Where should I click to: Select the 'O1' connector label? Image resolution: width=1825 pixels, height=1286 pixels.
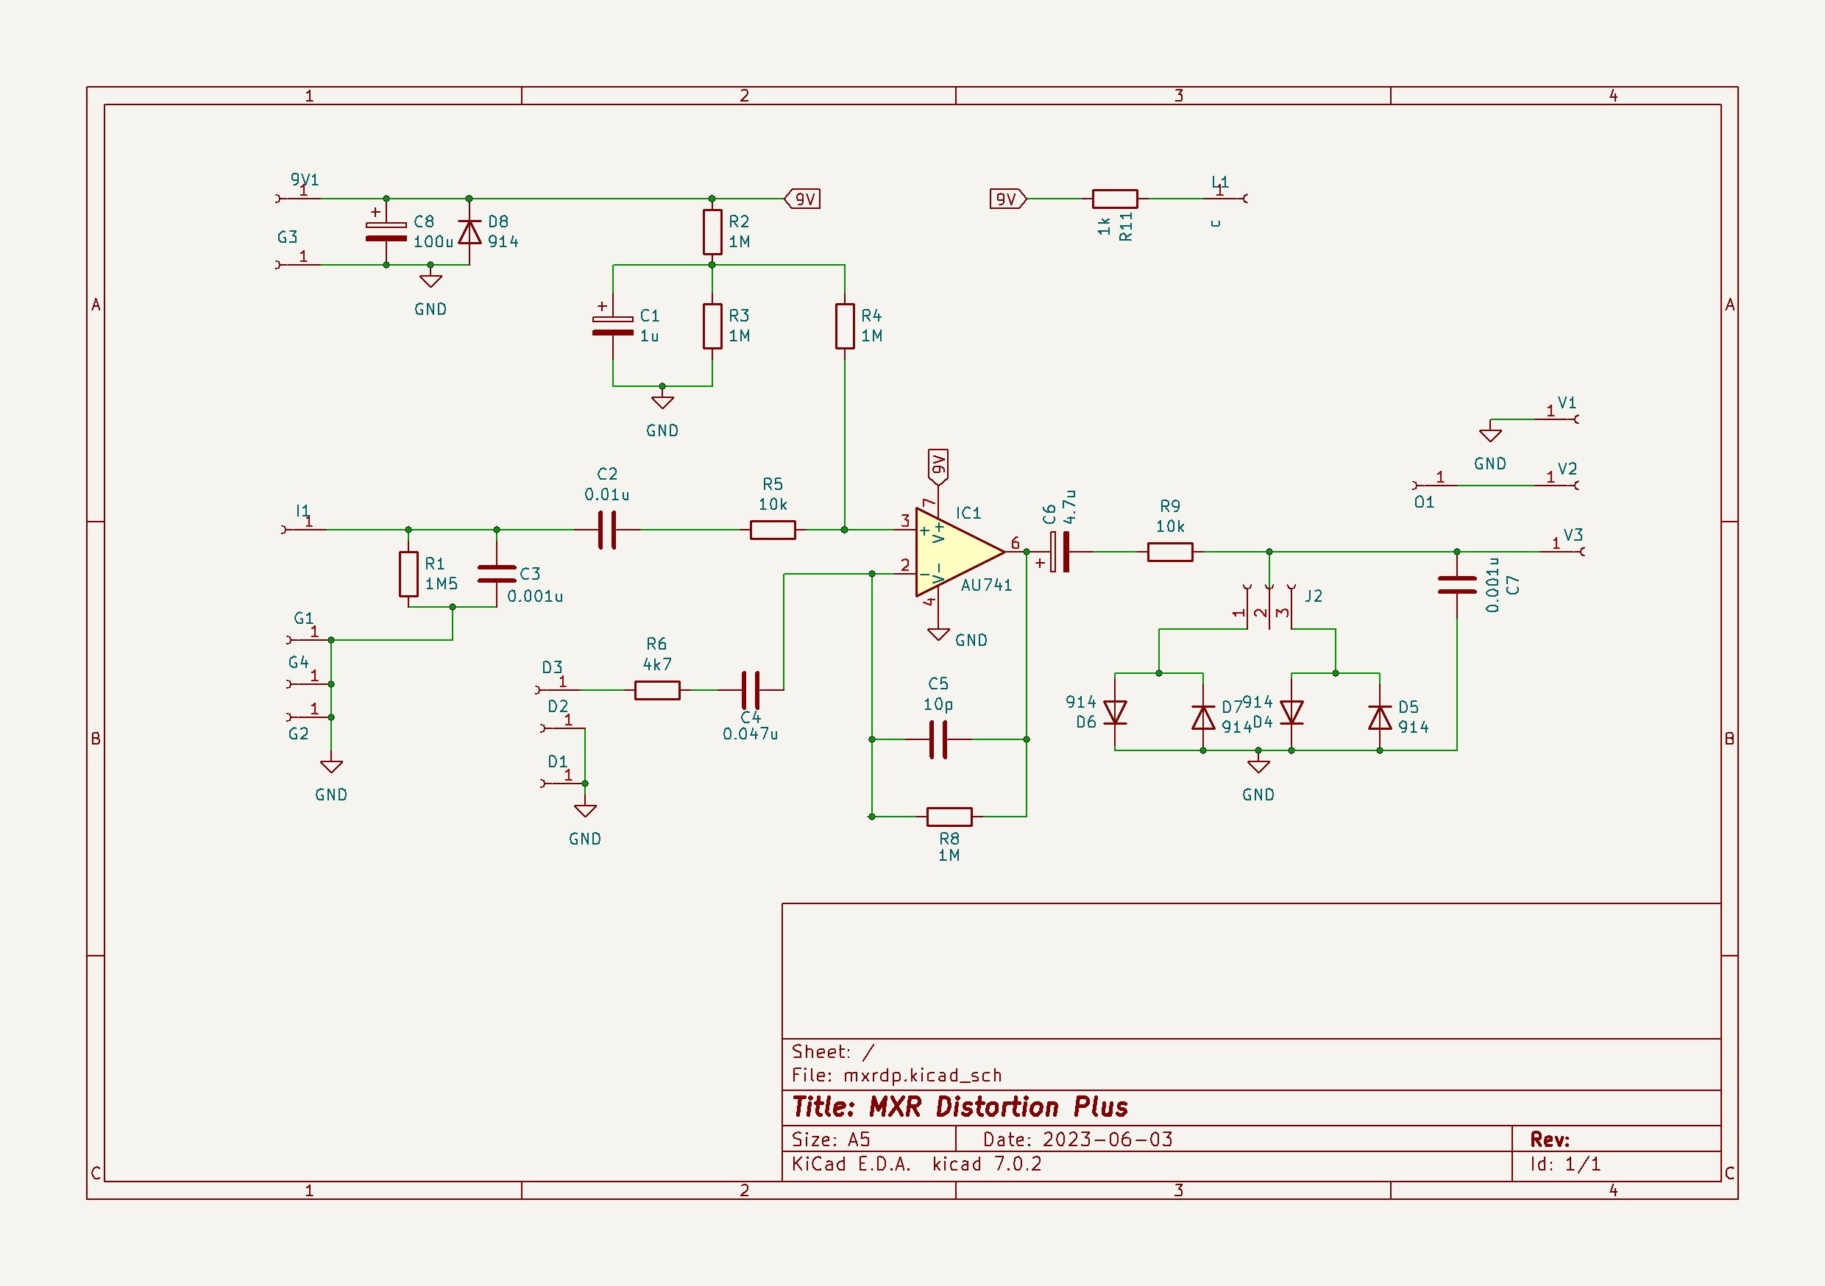coord(1424,502)
